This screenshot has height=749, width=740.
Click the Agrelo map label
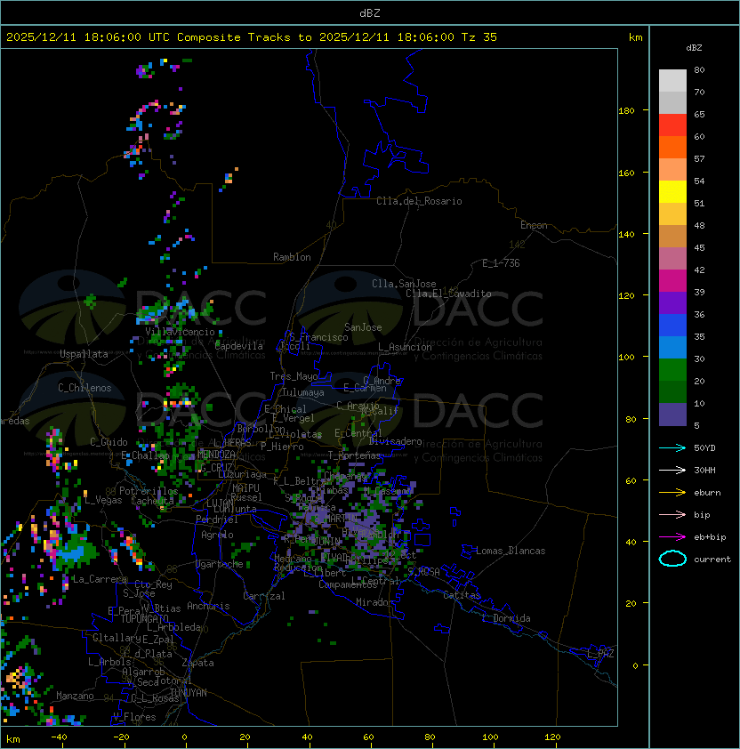coord(217,535)
